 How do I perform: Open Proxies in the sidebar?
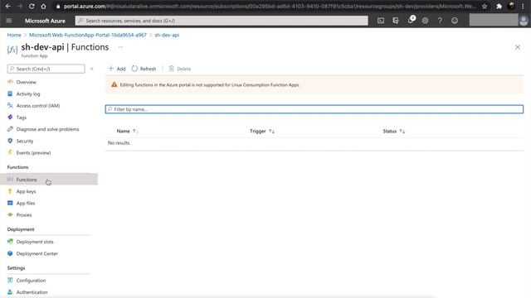(24, 215)
